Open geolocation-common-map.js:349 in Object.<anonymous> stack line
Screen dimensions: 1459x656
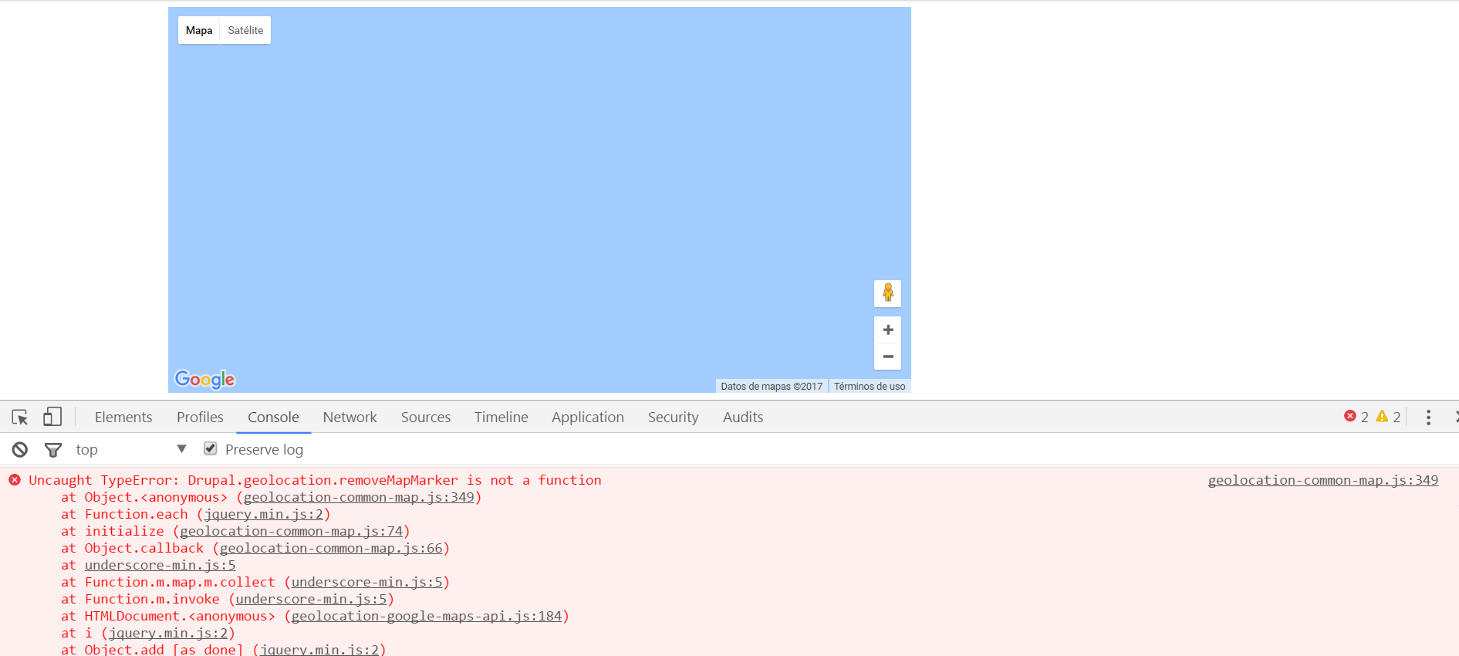click(x=359, y=497)
